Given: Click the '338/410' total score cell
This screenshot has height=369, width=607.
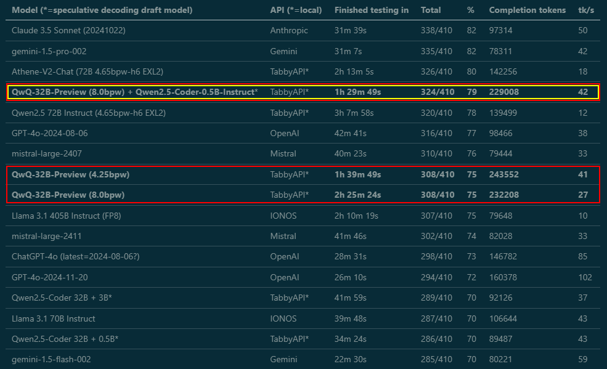Looking at the screenshot, I should 436,31.
